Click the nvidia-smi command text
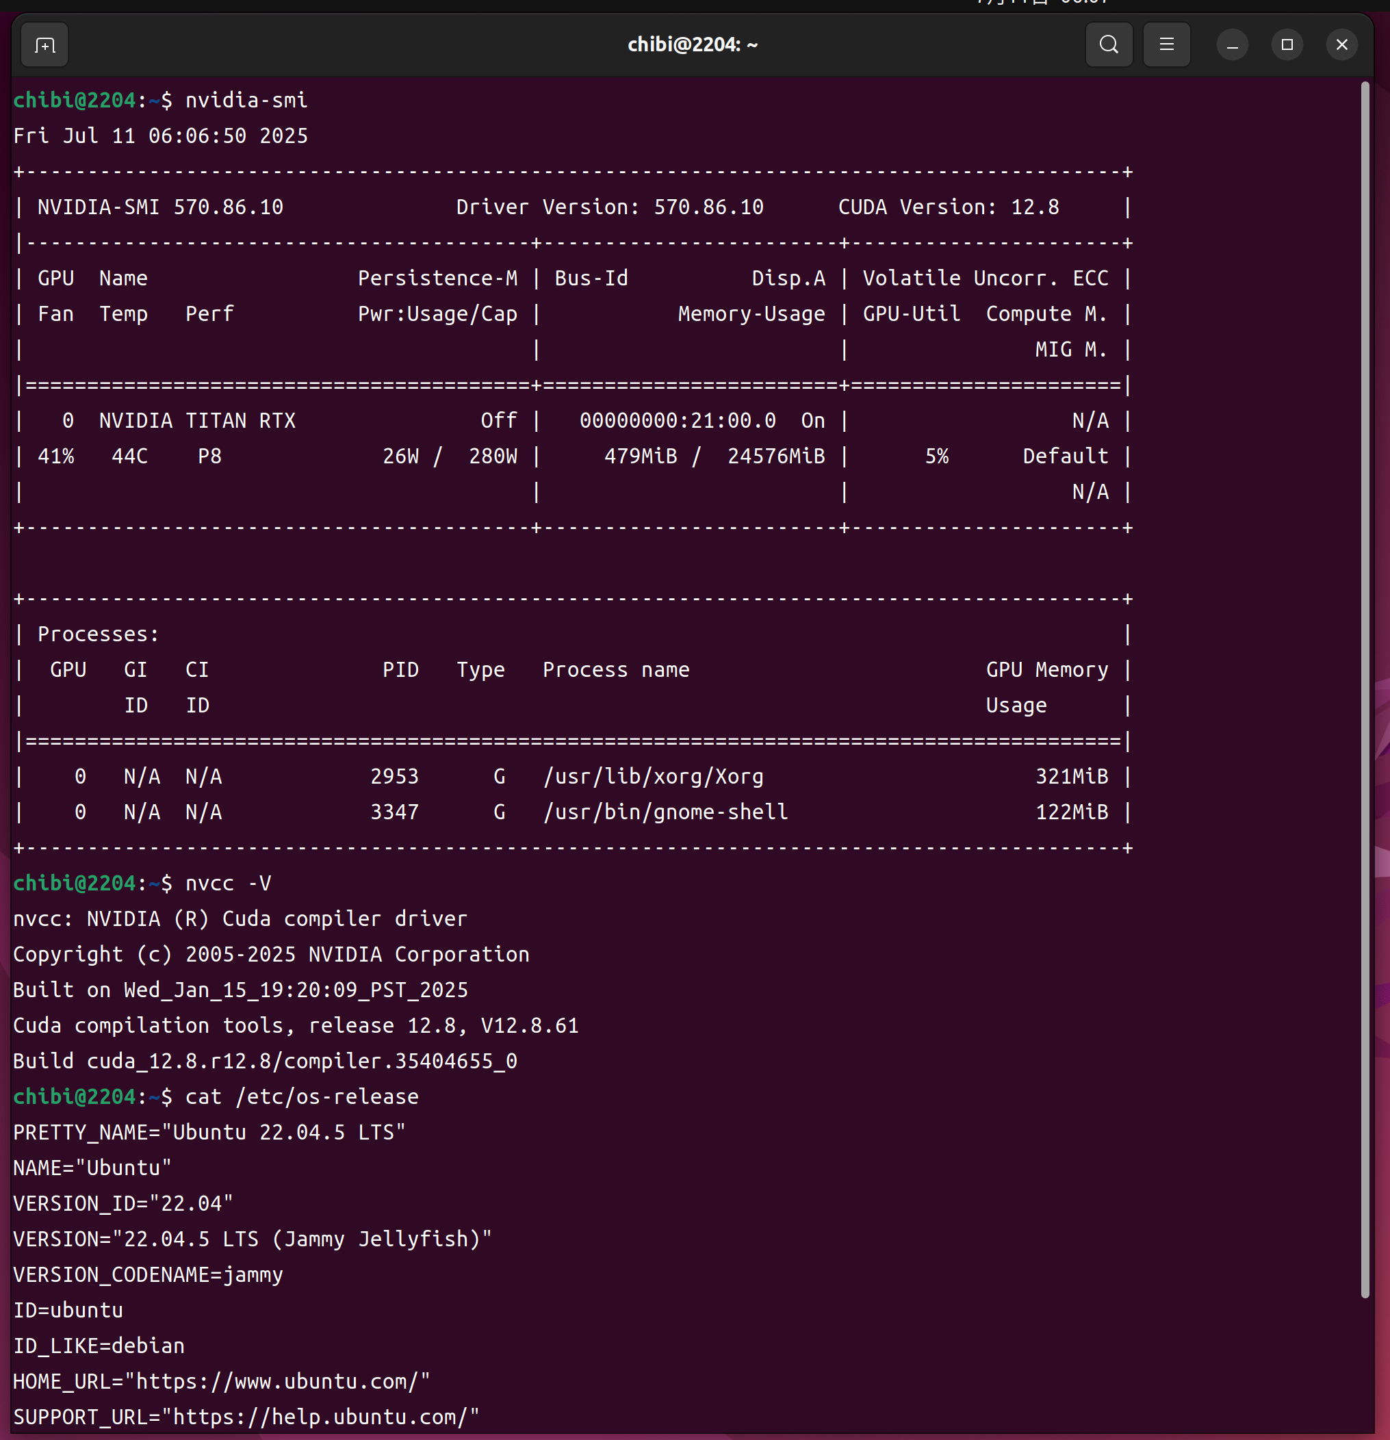 pyautogui.click(x=246, y=100)
